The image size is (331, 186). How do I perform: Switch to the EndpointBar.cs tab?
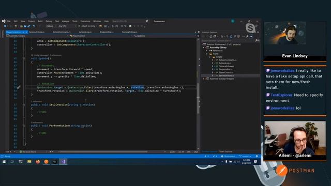click(x=107, y=32)
